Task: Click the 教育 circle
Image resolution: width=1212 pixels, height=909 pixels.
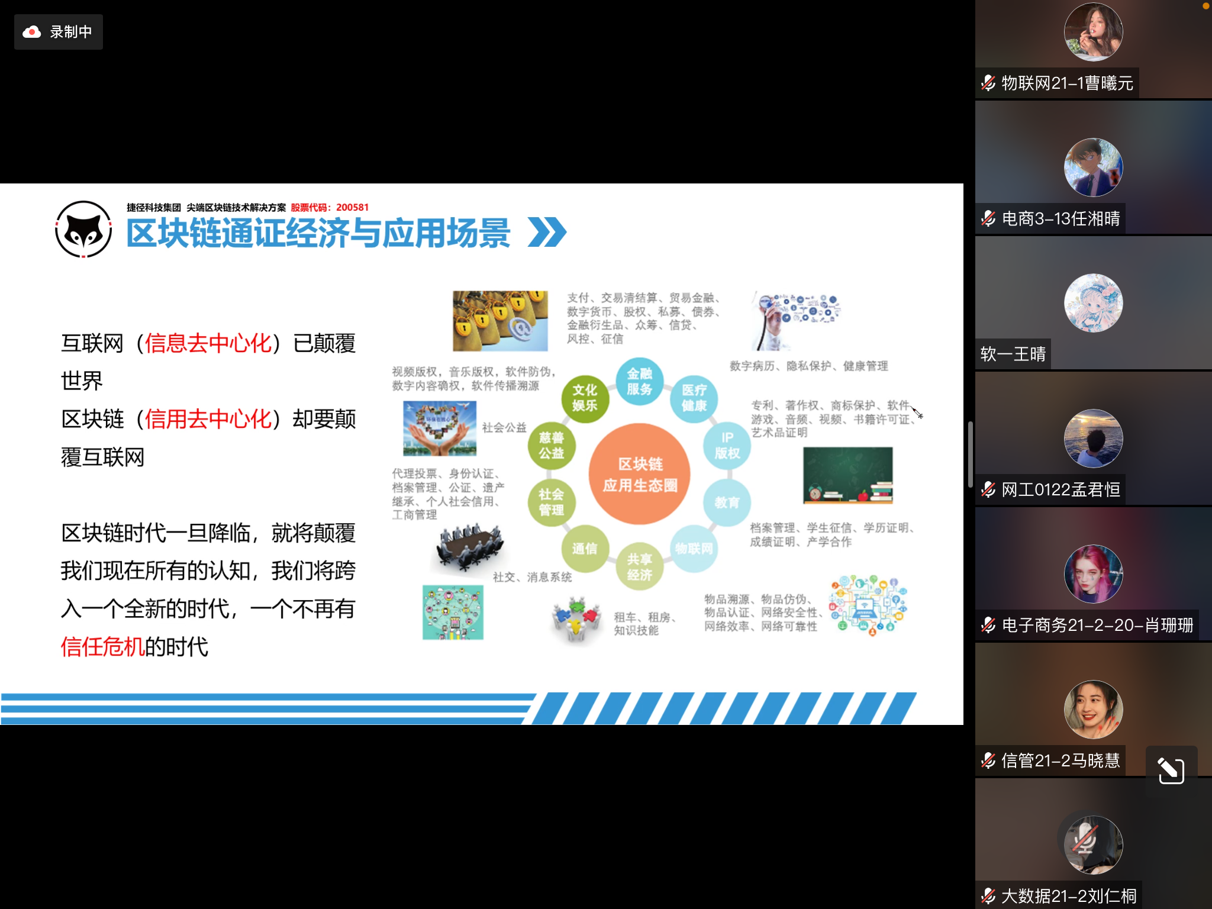Action: pyautogui.click(x=727, y=502)
